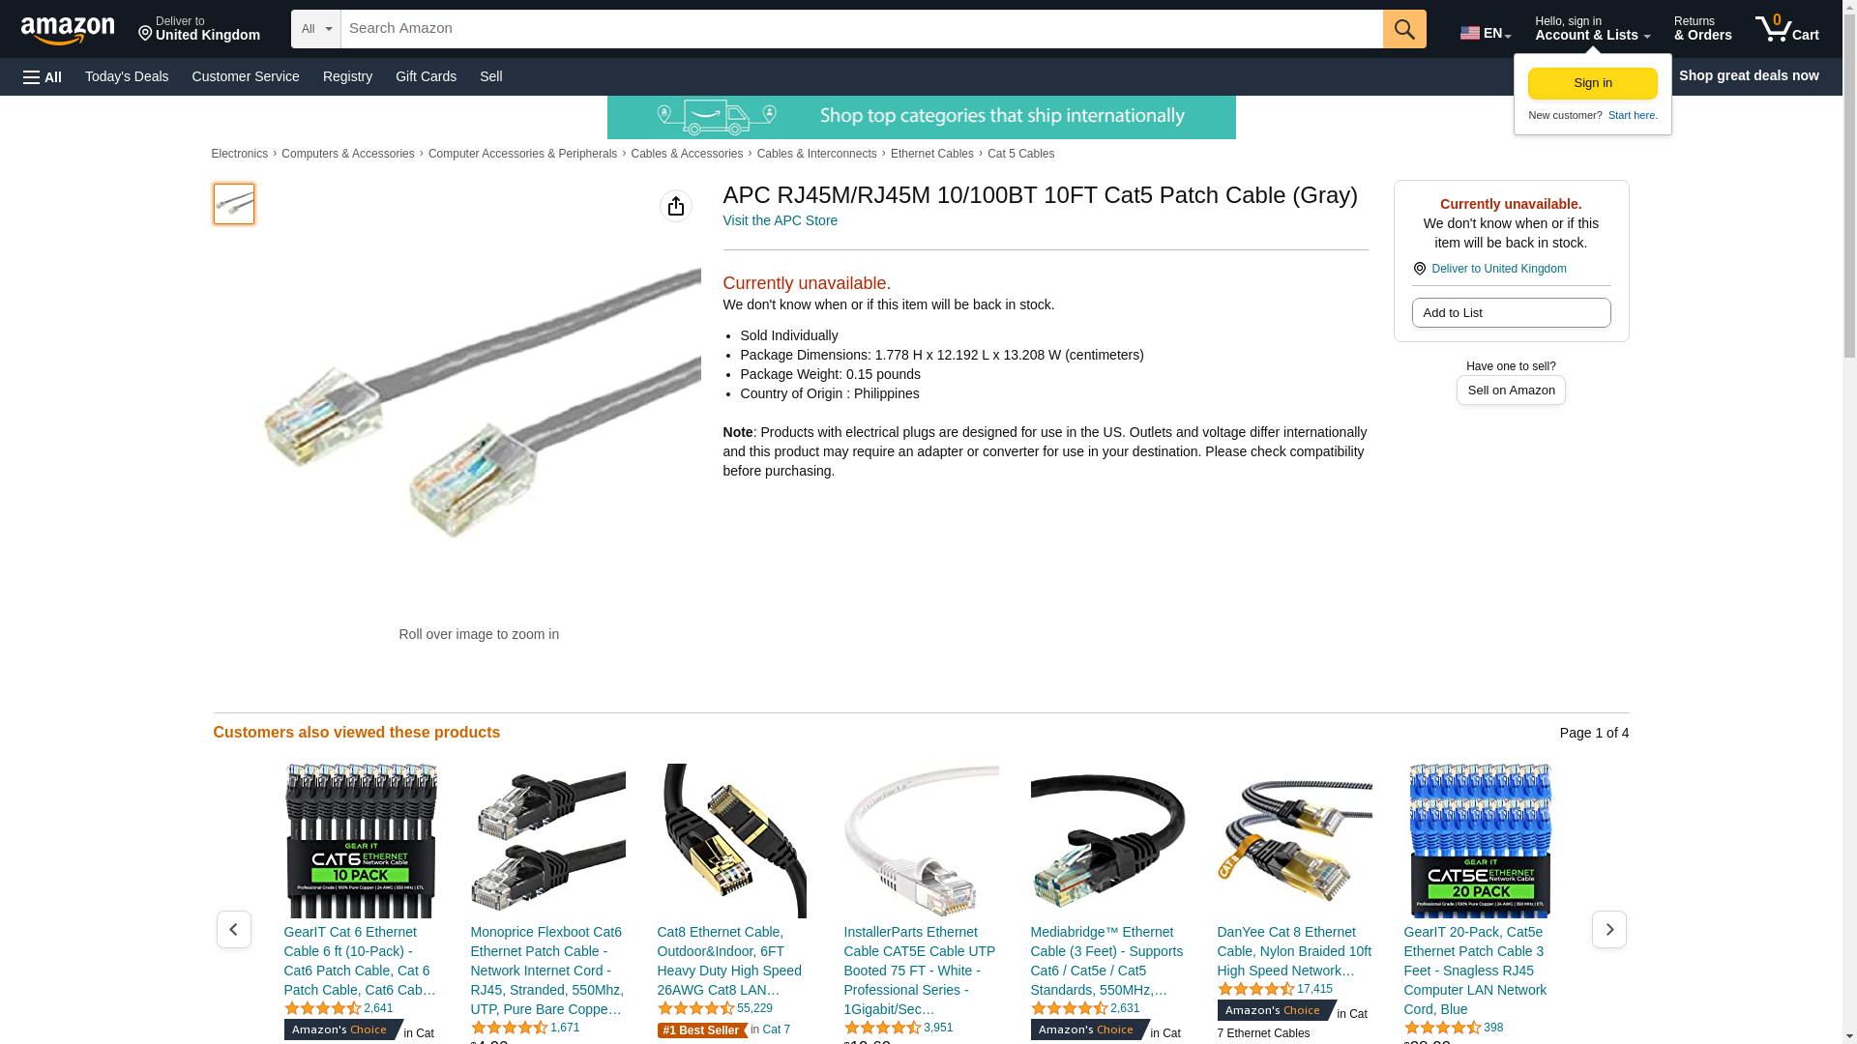The height and width of the screenshot is (1044, 1857).
Task: Open the EN language selector
Action: pyautogui.click(x=1486, y=33)
